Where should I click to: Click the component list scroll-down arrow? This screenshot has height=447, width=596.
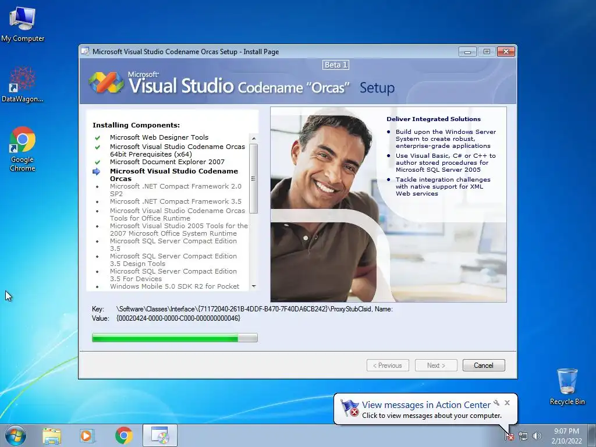(x=254, y=286)
